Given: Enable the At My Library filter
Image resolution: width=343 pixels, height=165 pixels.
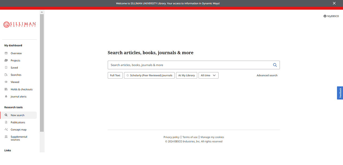Looking at the screenshot, I should 186,75.
